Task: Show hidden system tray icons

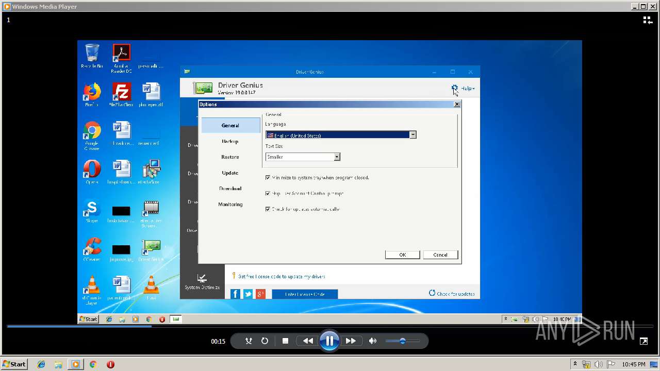Action: tap(575, 364)
